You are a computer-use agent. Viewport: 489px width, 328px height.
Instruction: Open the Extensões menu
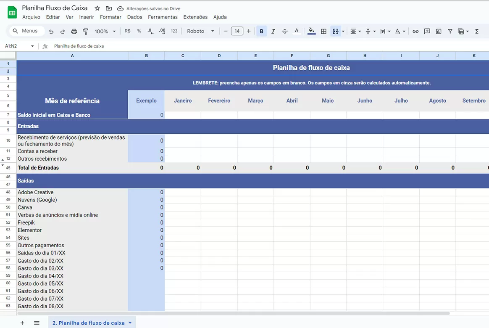point(195,17)
